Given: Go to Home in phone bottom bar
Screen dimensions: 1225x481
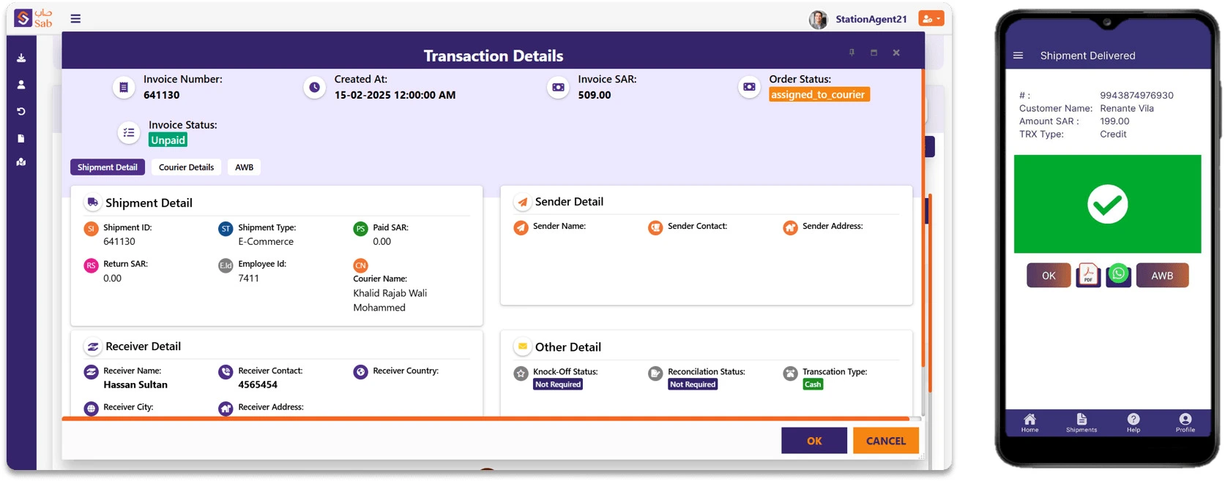Looking at the screenshot, I should (x=1029, y=423).
